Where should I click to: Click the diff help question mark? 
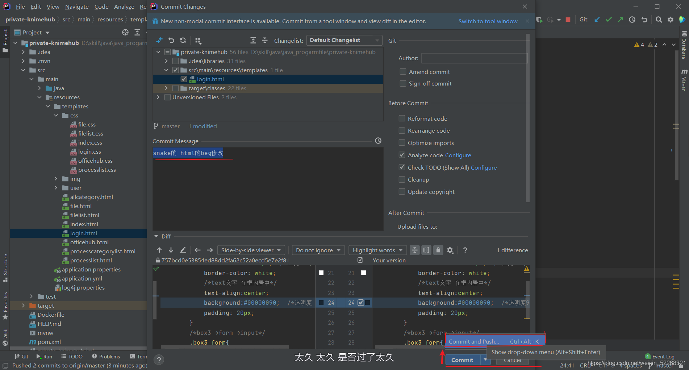tap(465, 250)
